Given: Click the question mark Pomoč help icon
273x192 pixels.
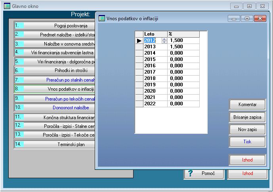Looking at the screenshot, I should (191, 173).
